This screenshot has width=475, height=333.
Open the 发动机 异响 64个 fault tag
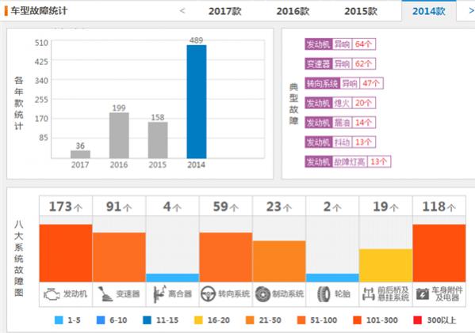tap(340, 44)
